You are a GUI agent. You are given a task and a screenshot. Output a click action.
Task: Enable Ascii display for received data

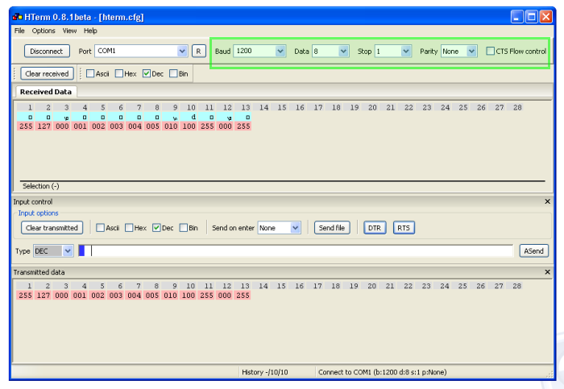90,73
